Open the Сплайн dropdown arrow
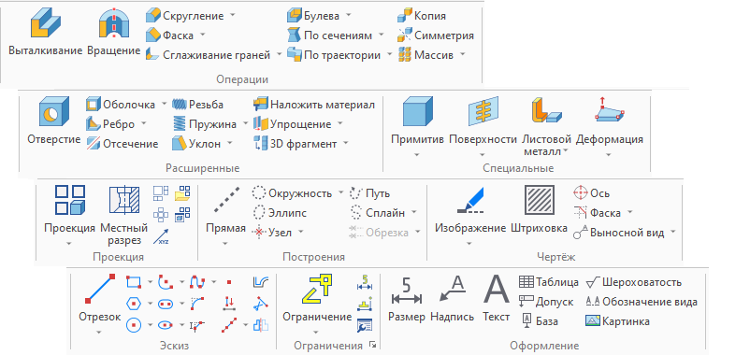Image resolution: width=750 pixels, height=355 pixels. point(413,212)
